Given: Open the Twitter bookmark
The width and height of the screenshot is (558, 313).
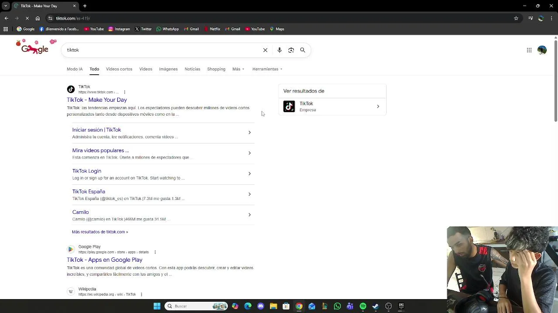Looking at the screenshot, I should click(x=143, y=29).
